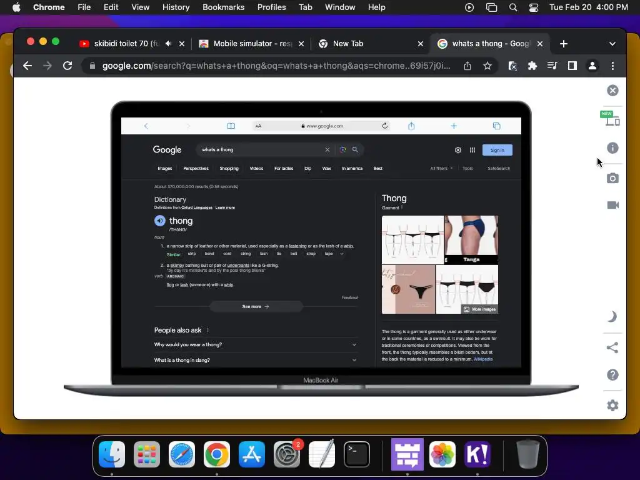Clear the Google search query X
640x480 pixels.
tap(327, 150)
